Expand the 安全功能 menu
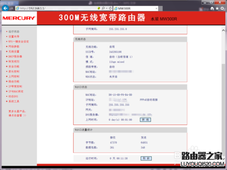This screenshot has height=170, width=227. (14, 66)
